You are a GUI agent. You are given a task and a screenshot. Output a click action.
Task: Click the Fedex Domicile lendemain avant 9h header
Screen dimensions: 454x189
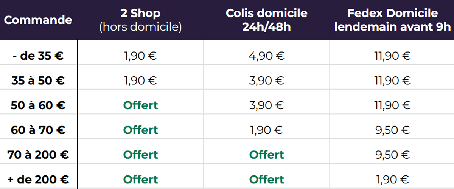coord(392,20)
